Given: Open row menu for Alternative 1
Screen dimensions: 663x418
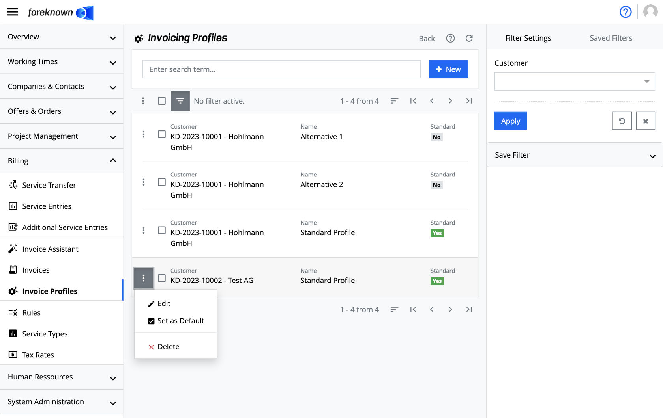Looking at the screenshot, I should click(x=143, y=134).
